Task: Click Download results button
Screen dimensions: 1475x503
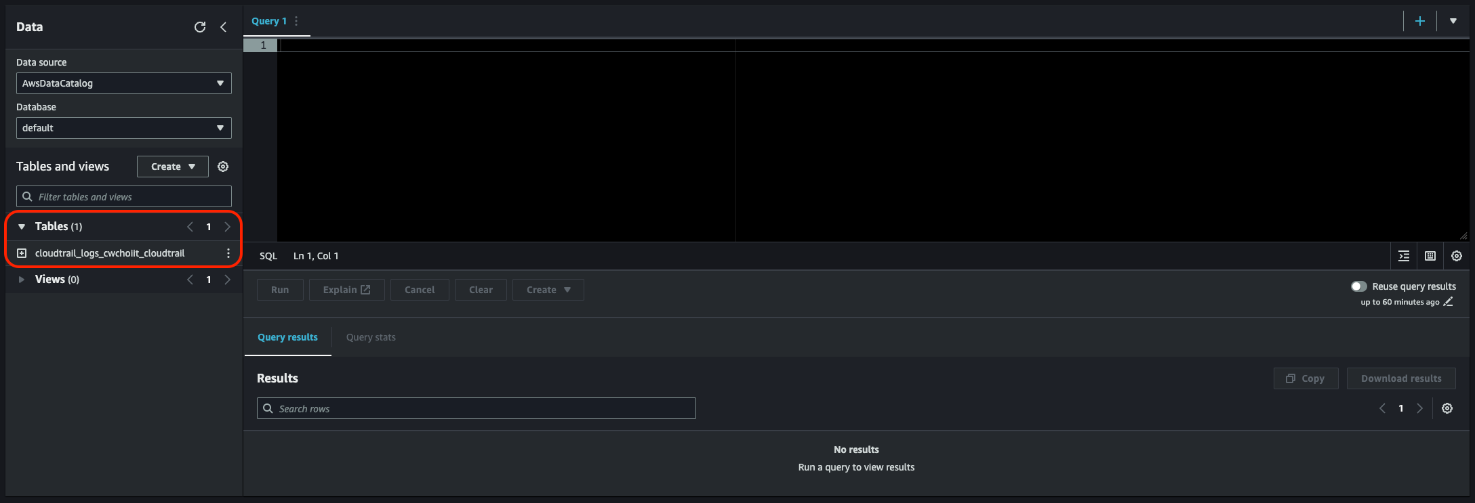Action: coord(1401,378)
